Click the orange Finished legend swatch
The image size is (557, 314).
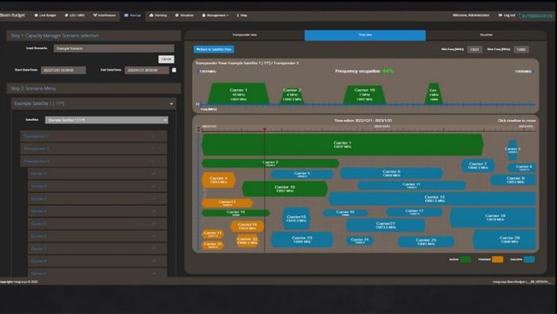click(497, 260)
